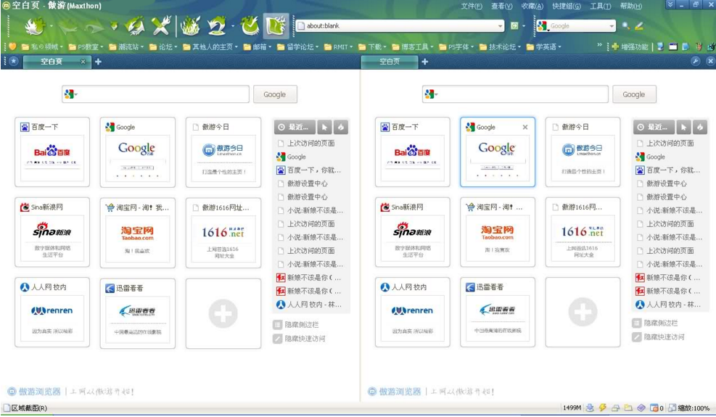Remove Google tile using its X in right pane
The image size is (716, 417).
tap(525, 127)
